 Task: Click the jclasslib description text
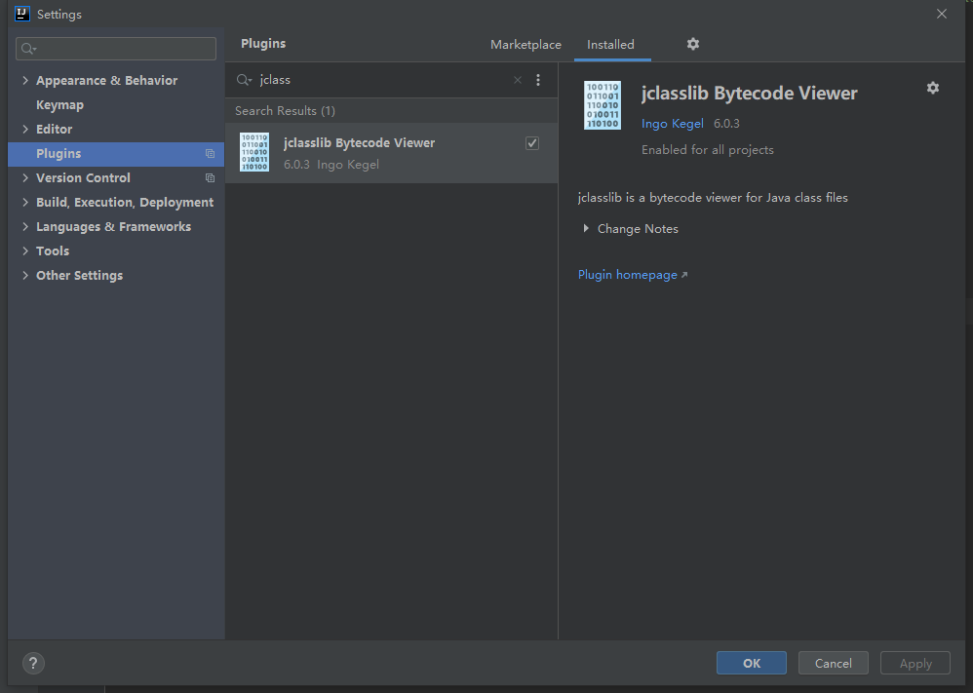click(x=713, y=197)
